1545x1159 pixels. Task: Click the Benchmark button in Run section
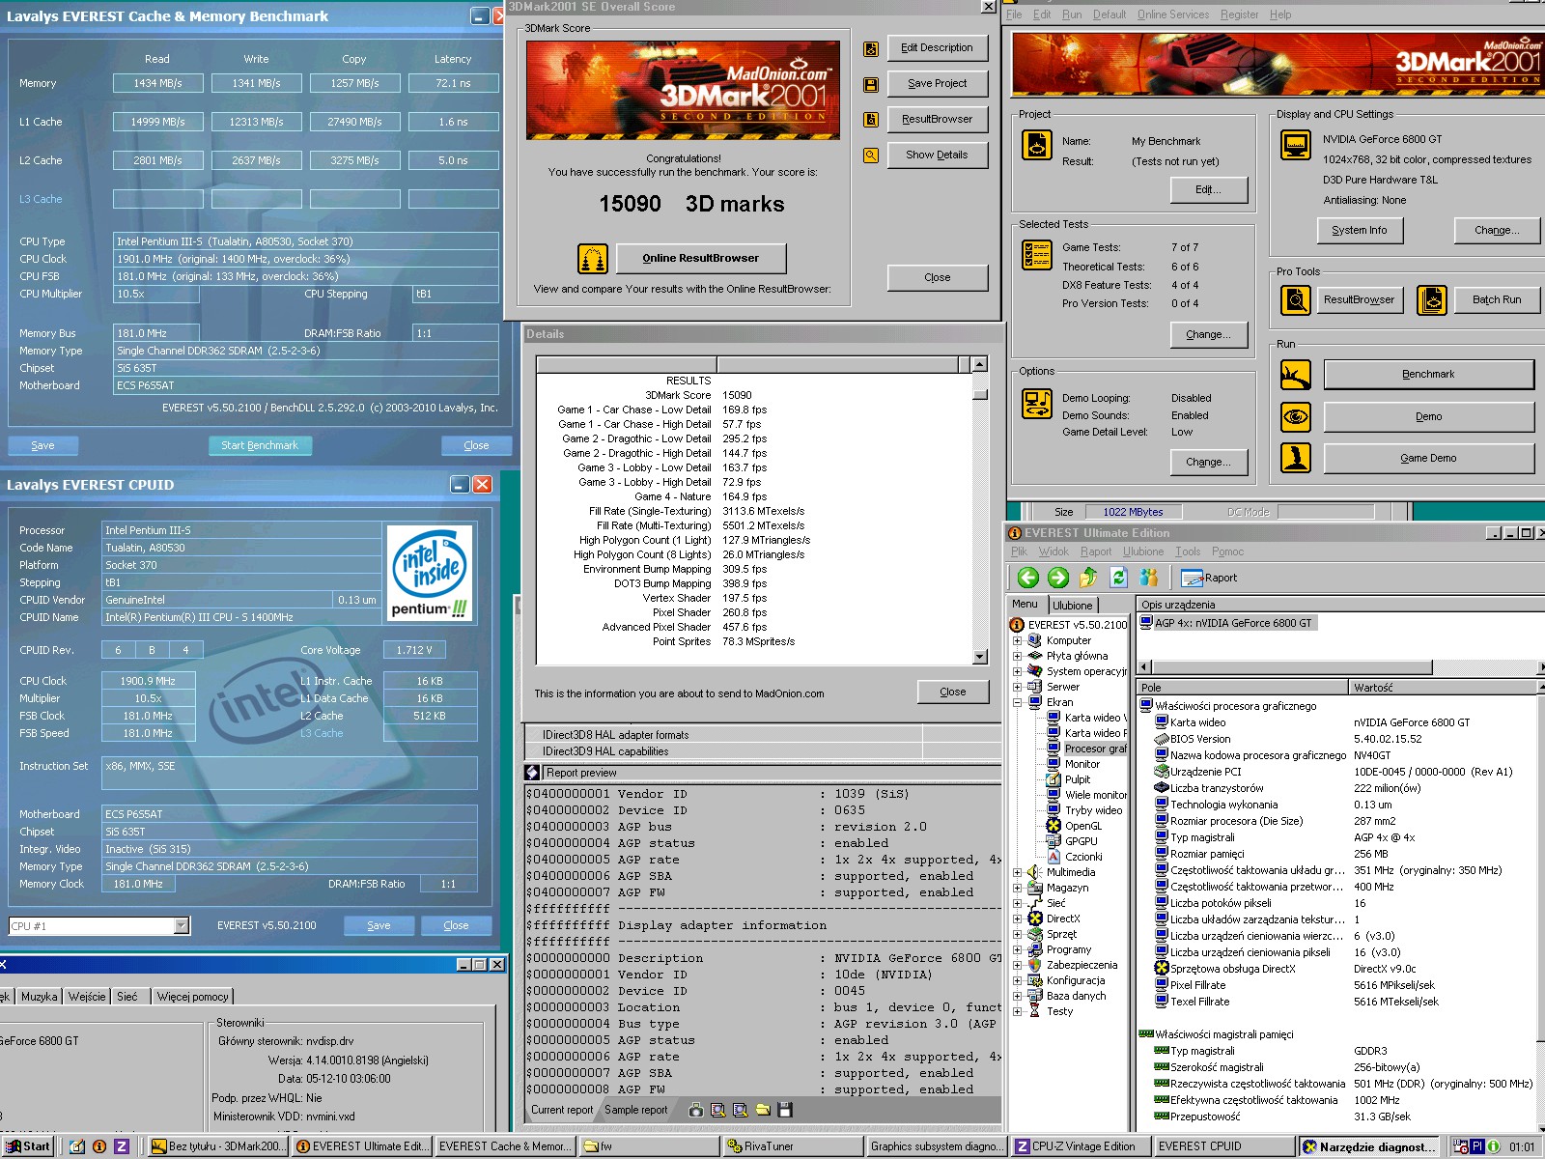(x=1428, y=374)
